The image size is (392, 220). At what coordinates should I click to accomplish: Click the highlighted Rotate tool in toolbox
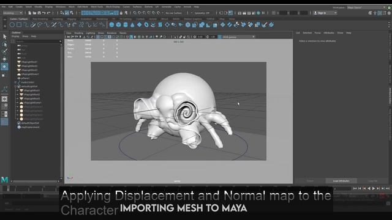click(4, 67)
